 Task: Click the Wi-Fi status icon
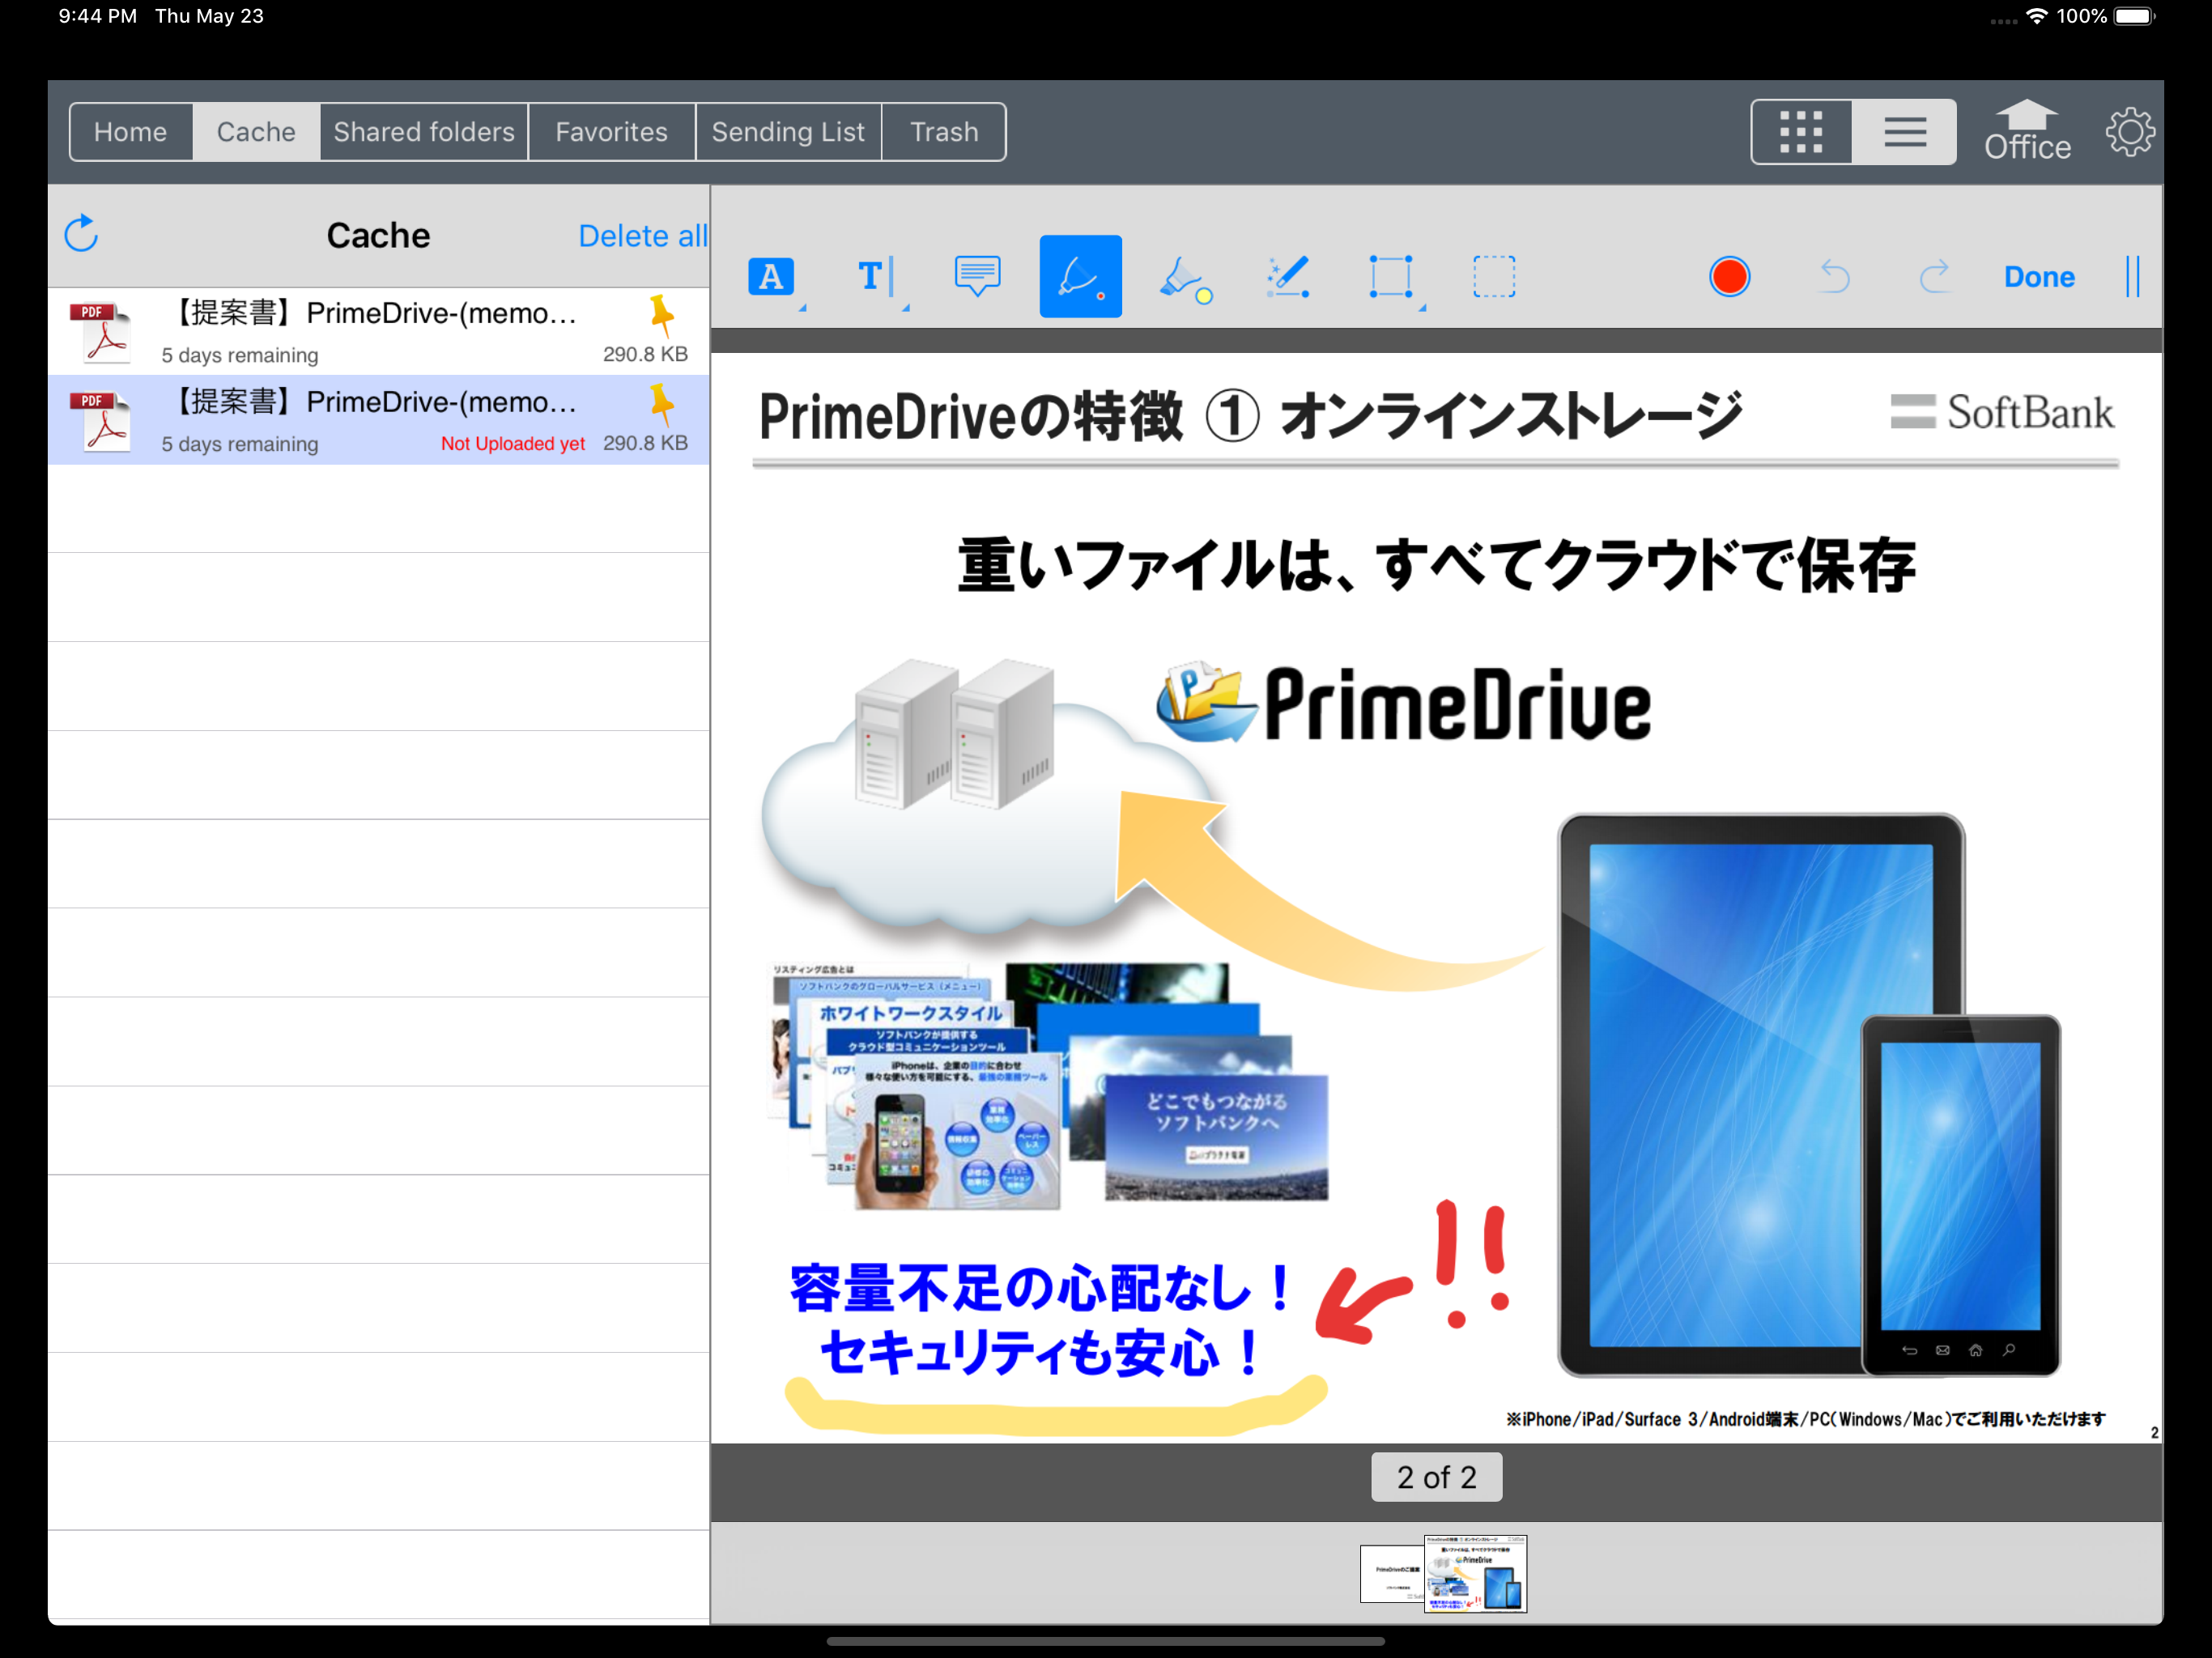coord(2036,16)
